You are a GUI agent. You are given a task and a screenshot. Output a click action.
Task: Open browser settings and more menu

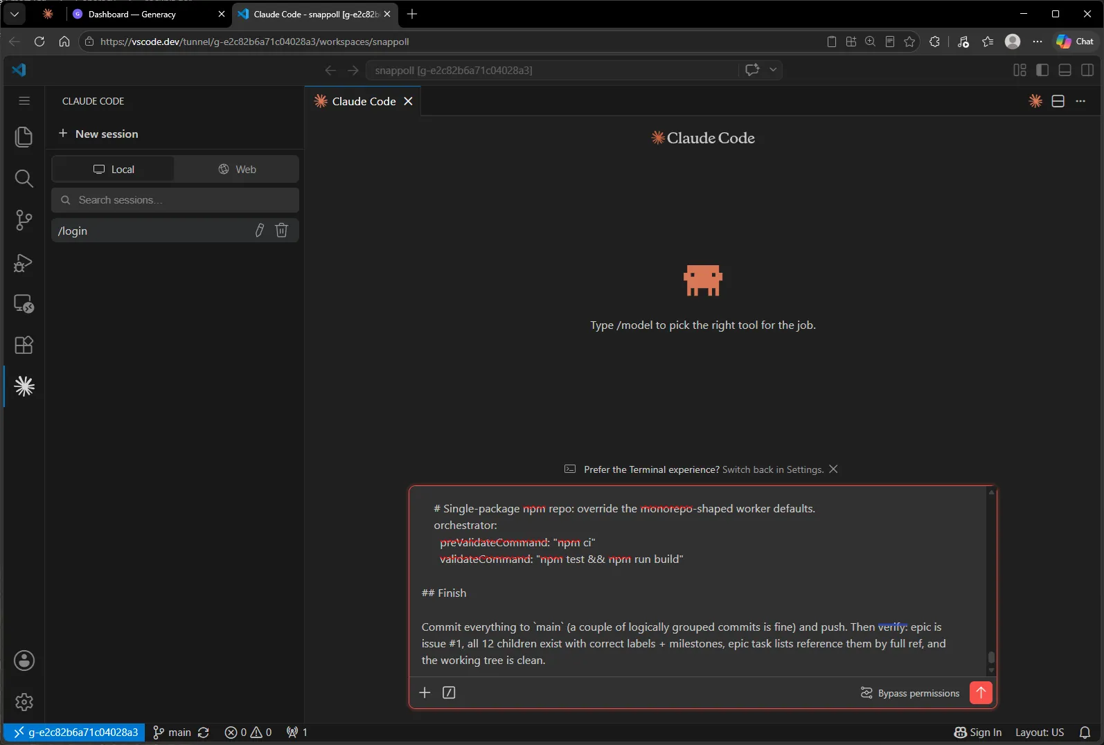tap(1037, 42)
